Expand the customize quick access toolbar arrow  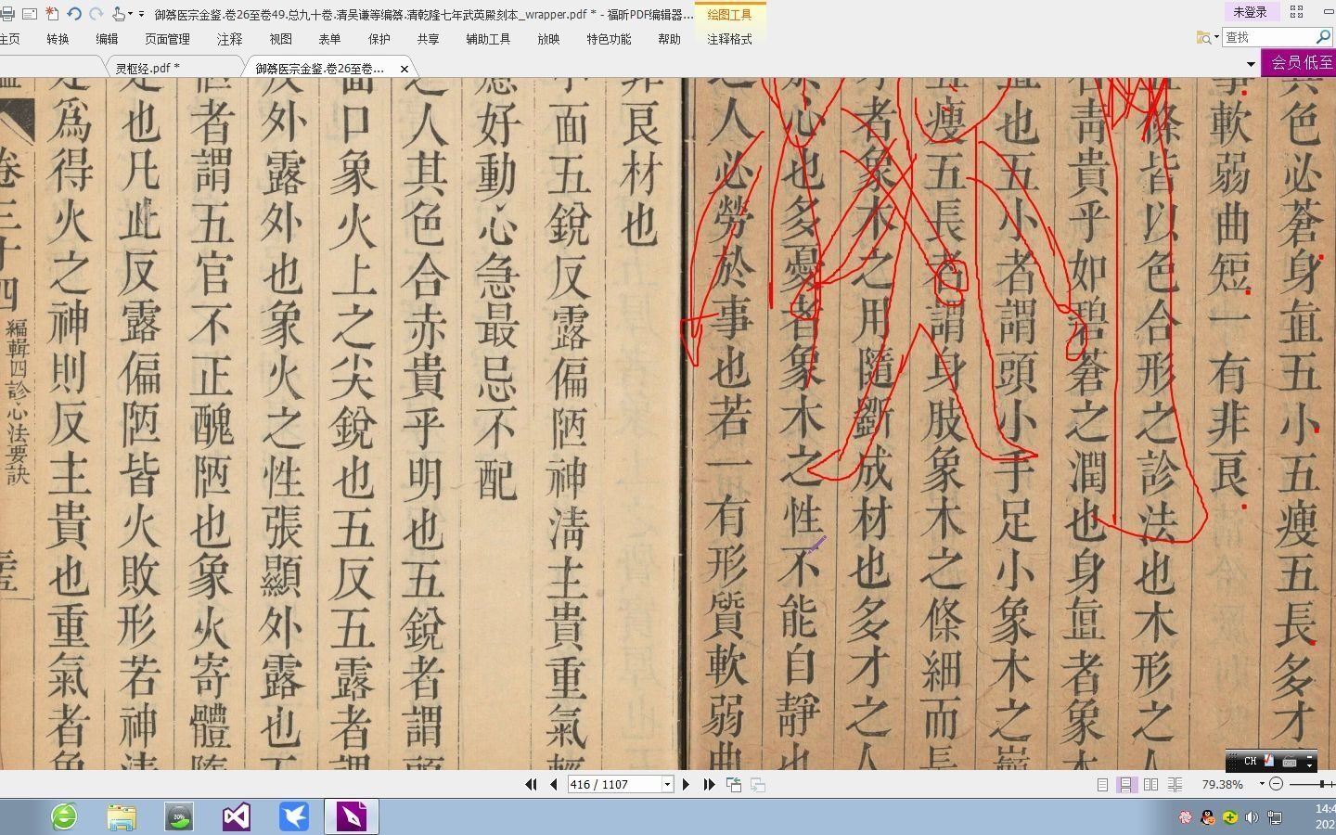[141, 14]
